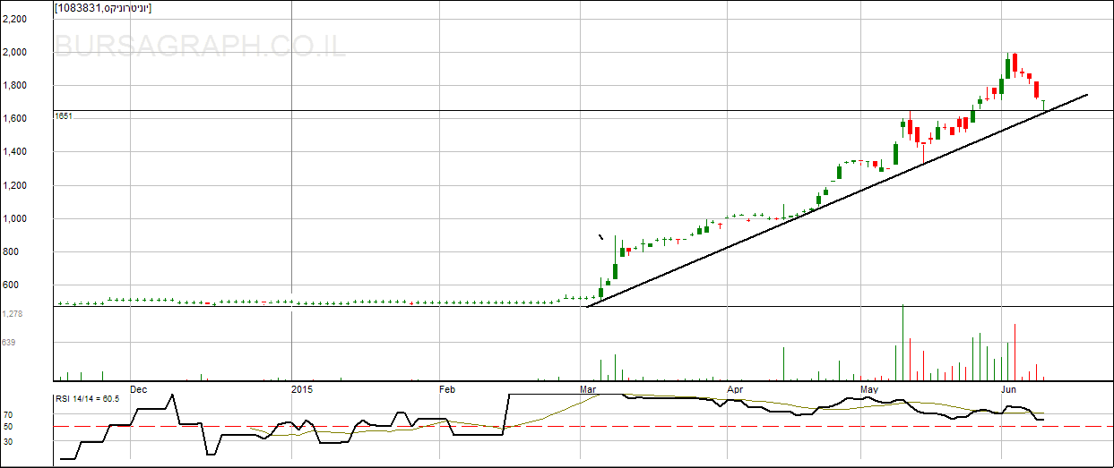1114x468 pixels.
Task: Select the RSI 70 level label
Action: (x=7, y=415)
